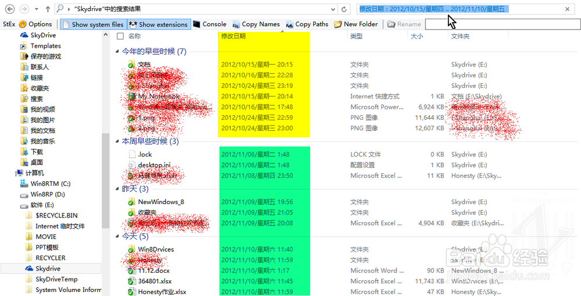
Task: Select drive 软件 (E:)
Action: pyautogui.click(x=37, y=205)
